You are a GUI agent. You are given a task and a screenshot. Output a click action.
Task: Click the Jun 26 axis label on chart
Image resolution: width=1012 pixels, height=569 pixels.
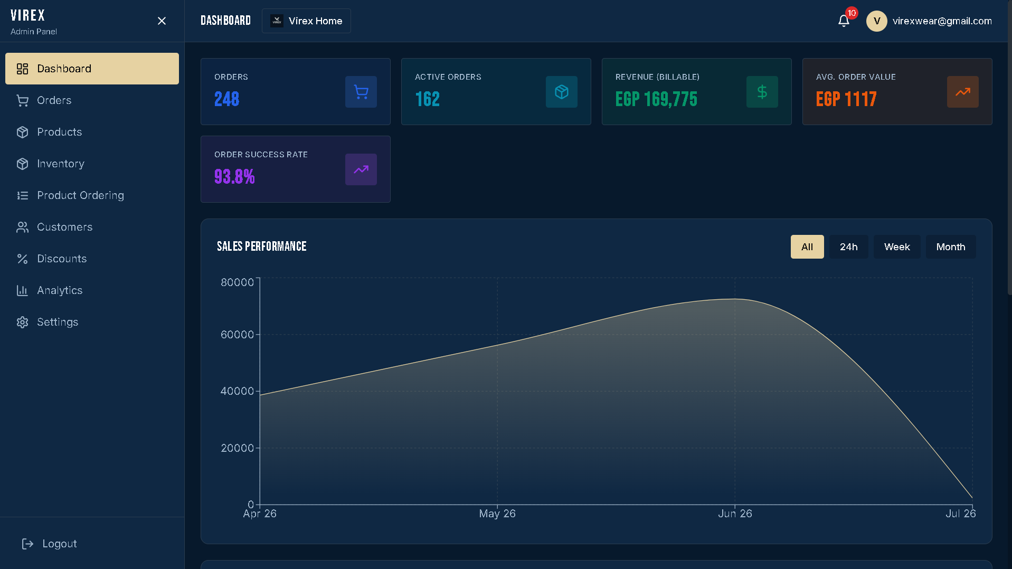(x=735, y=514)
